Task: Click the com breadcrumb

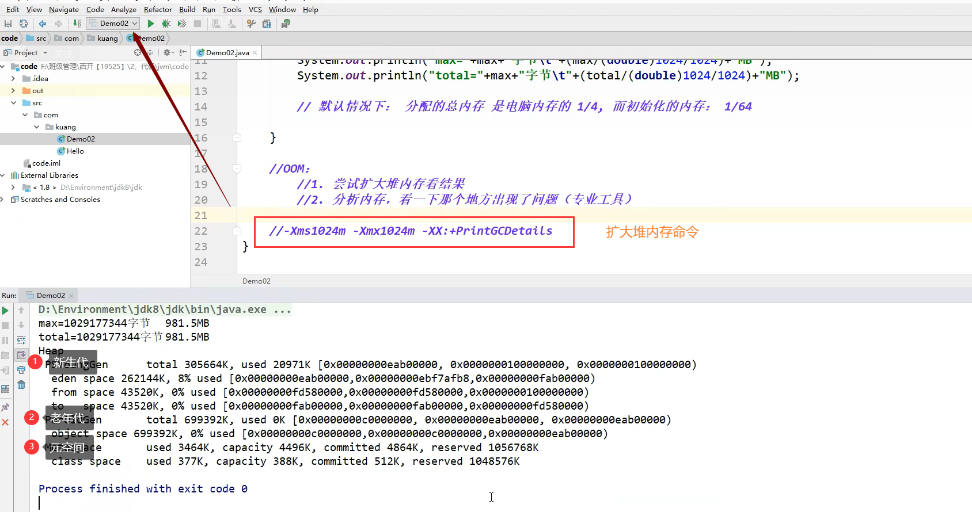Action: [67, 38]
